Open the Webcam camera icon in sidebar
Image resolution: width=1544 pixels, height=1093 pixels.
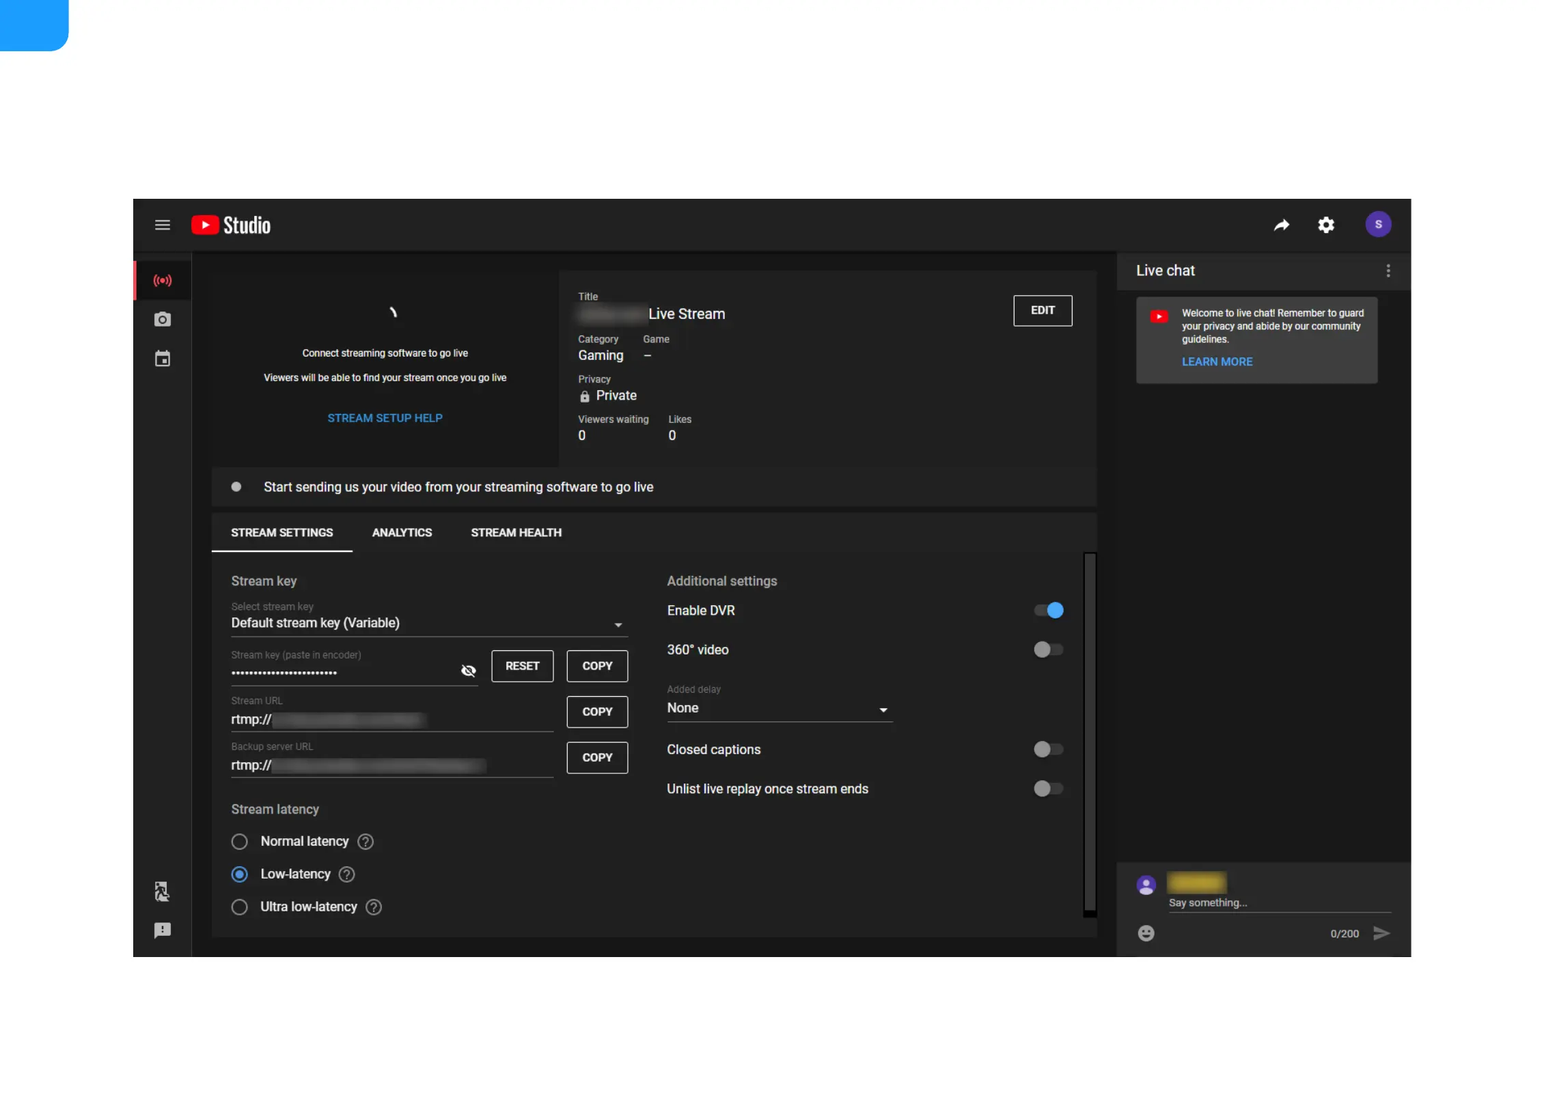point(162,320)
